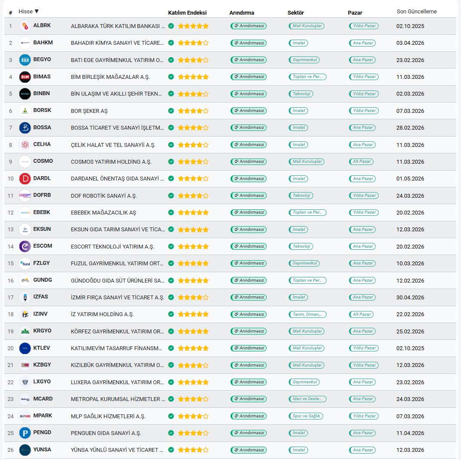Click date 30.04.2026 in IZFAS row
Viewport: 461px width, 460px height.
point(410,298)
